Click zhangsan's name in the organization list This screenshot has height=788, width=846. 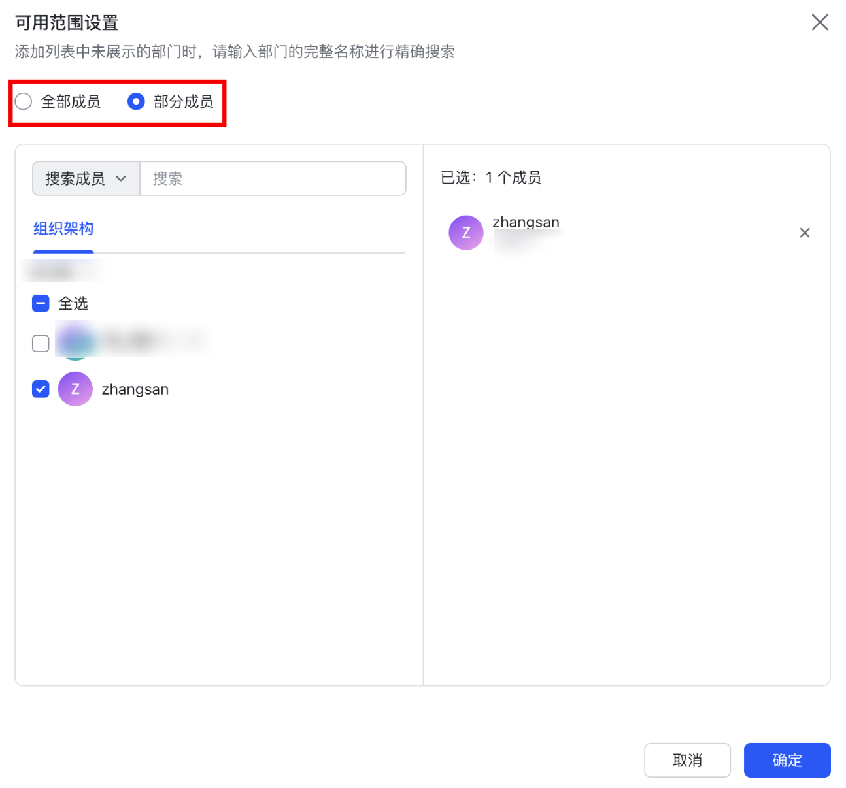pos(135,389)
